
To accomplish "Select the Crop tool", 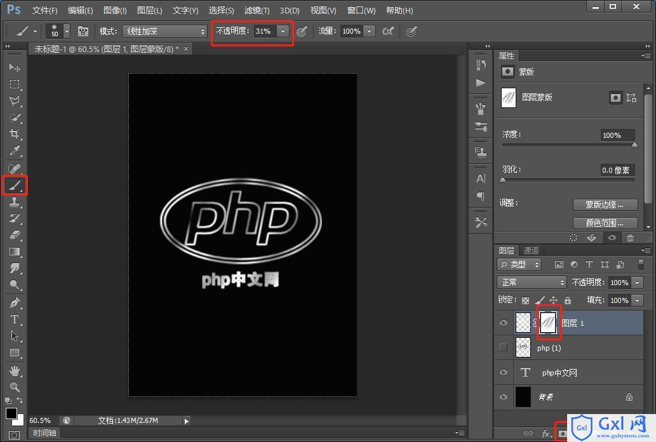I will [x=15, y=134].
